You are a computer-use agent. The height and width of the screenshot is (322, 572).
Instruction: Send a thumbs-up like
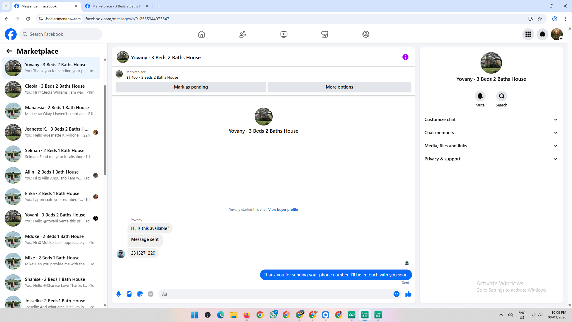(408, 294)
